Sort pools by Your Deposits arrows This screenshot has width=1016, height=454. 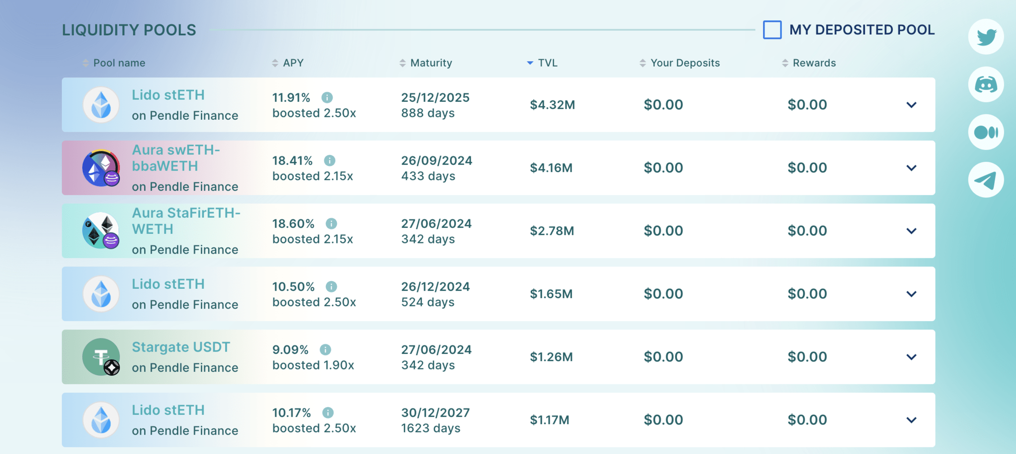[643, 63]
